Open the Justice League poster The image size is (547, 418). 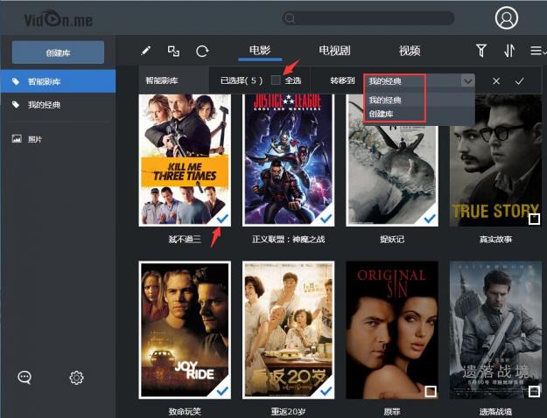288,160
